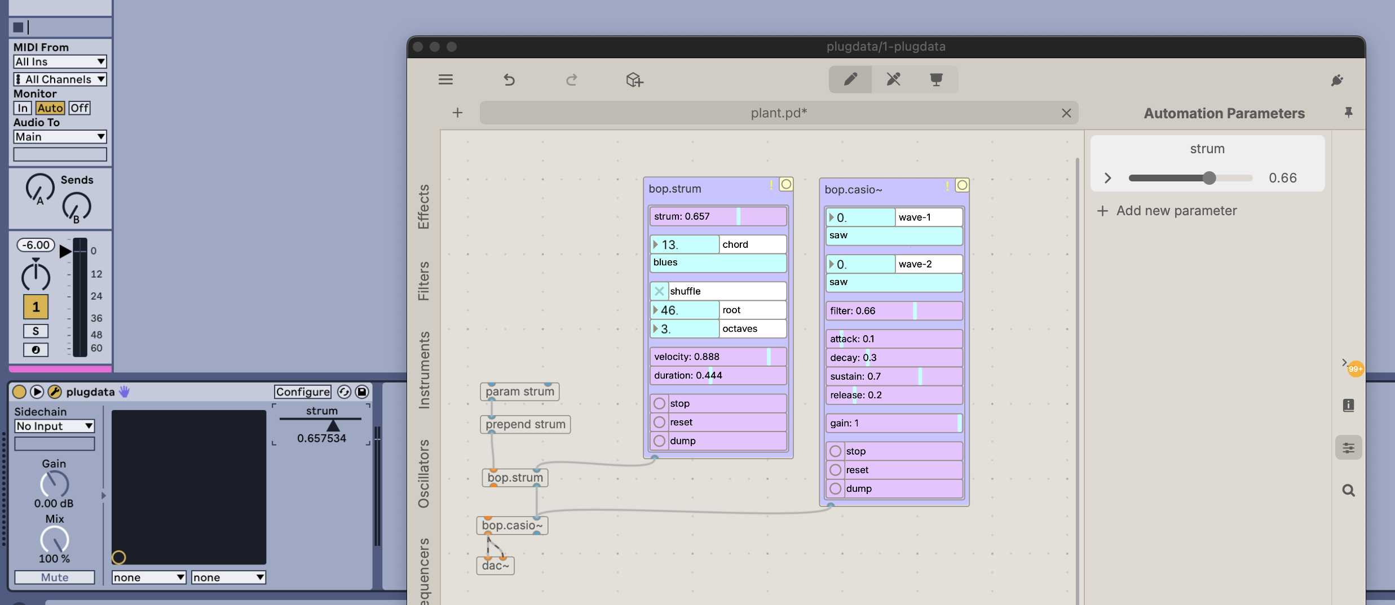The width and height of the screenshot is (1395, 605).
Task: Select the plant.pd* tab
Action: pos(779,113)
